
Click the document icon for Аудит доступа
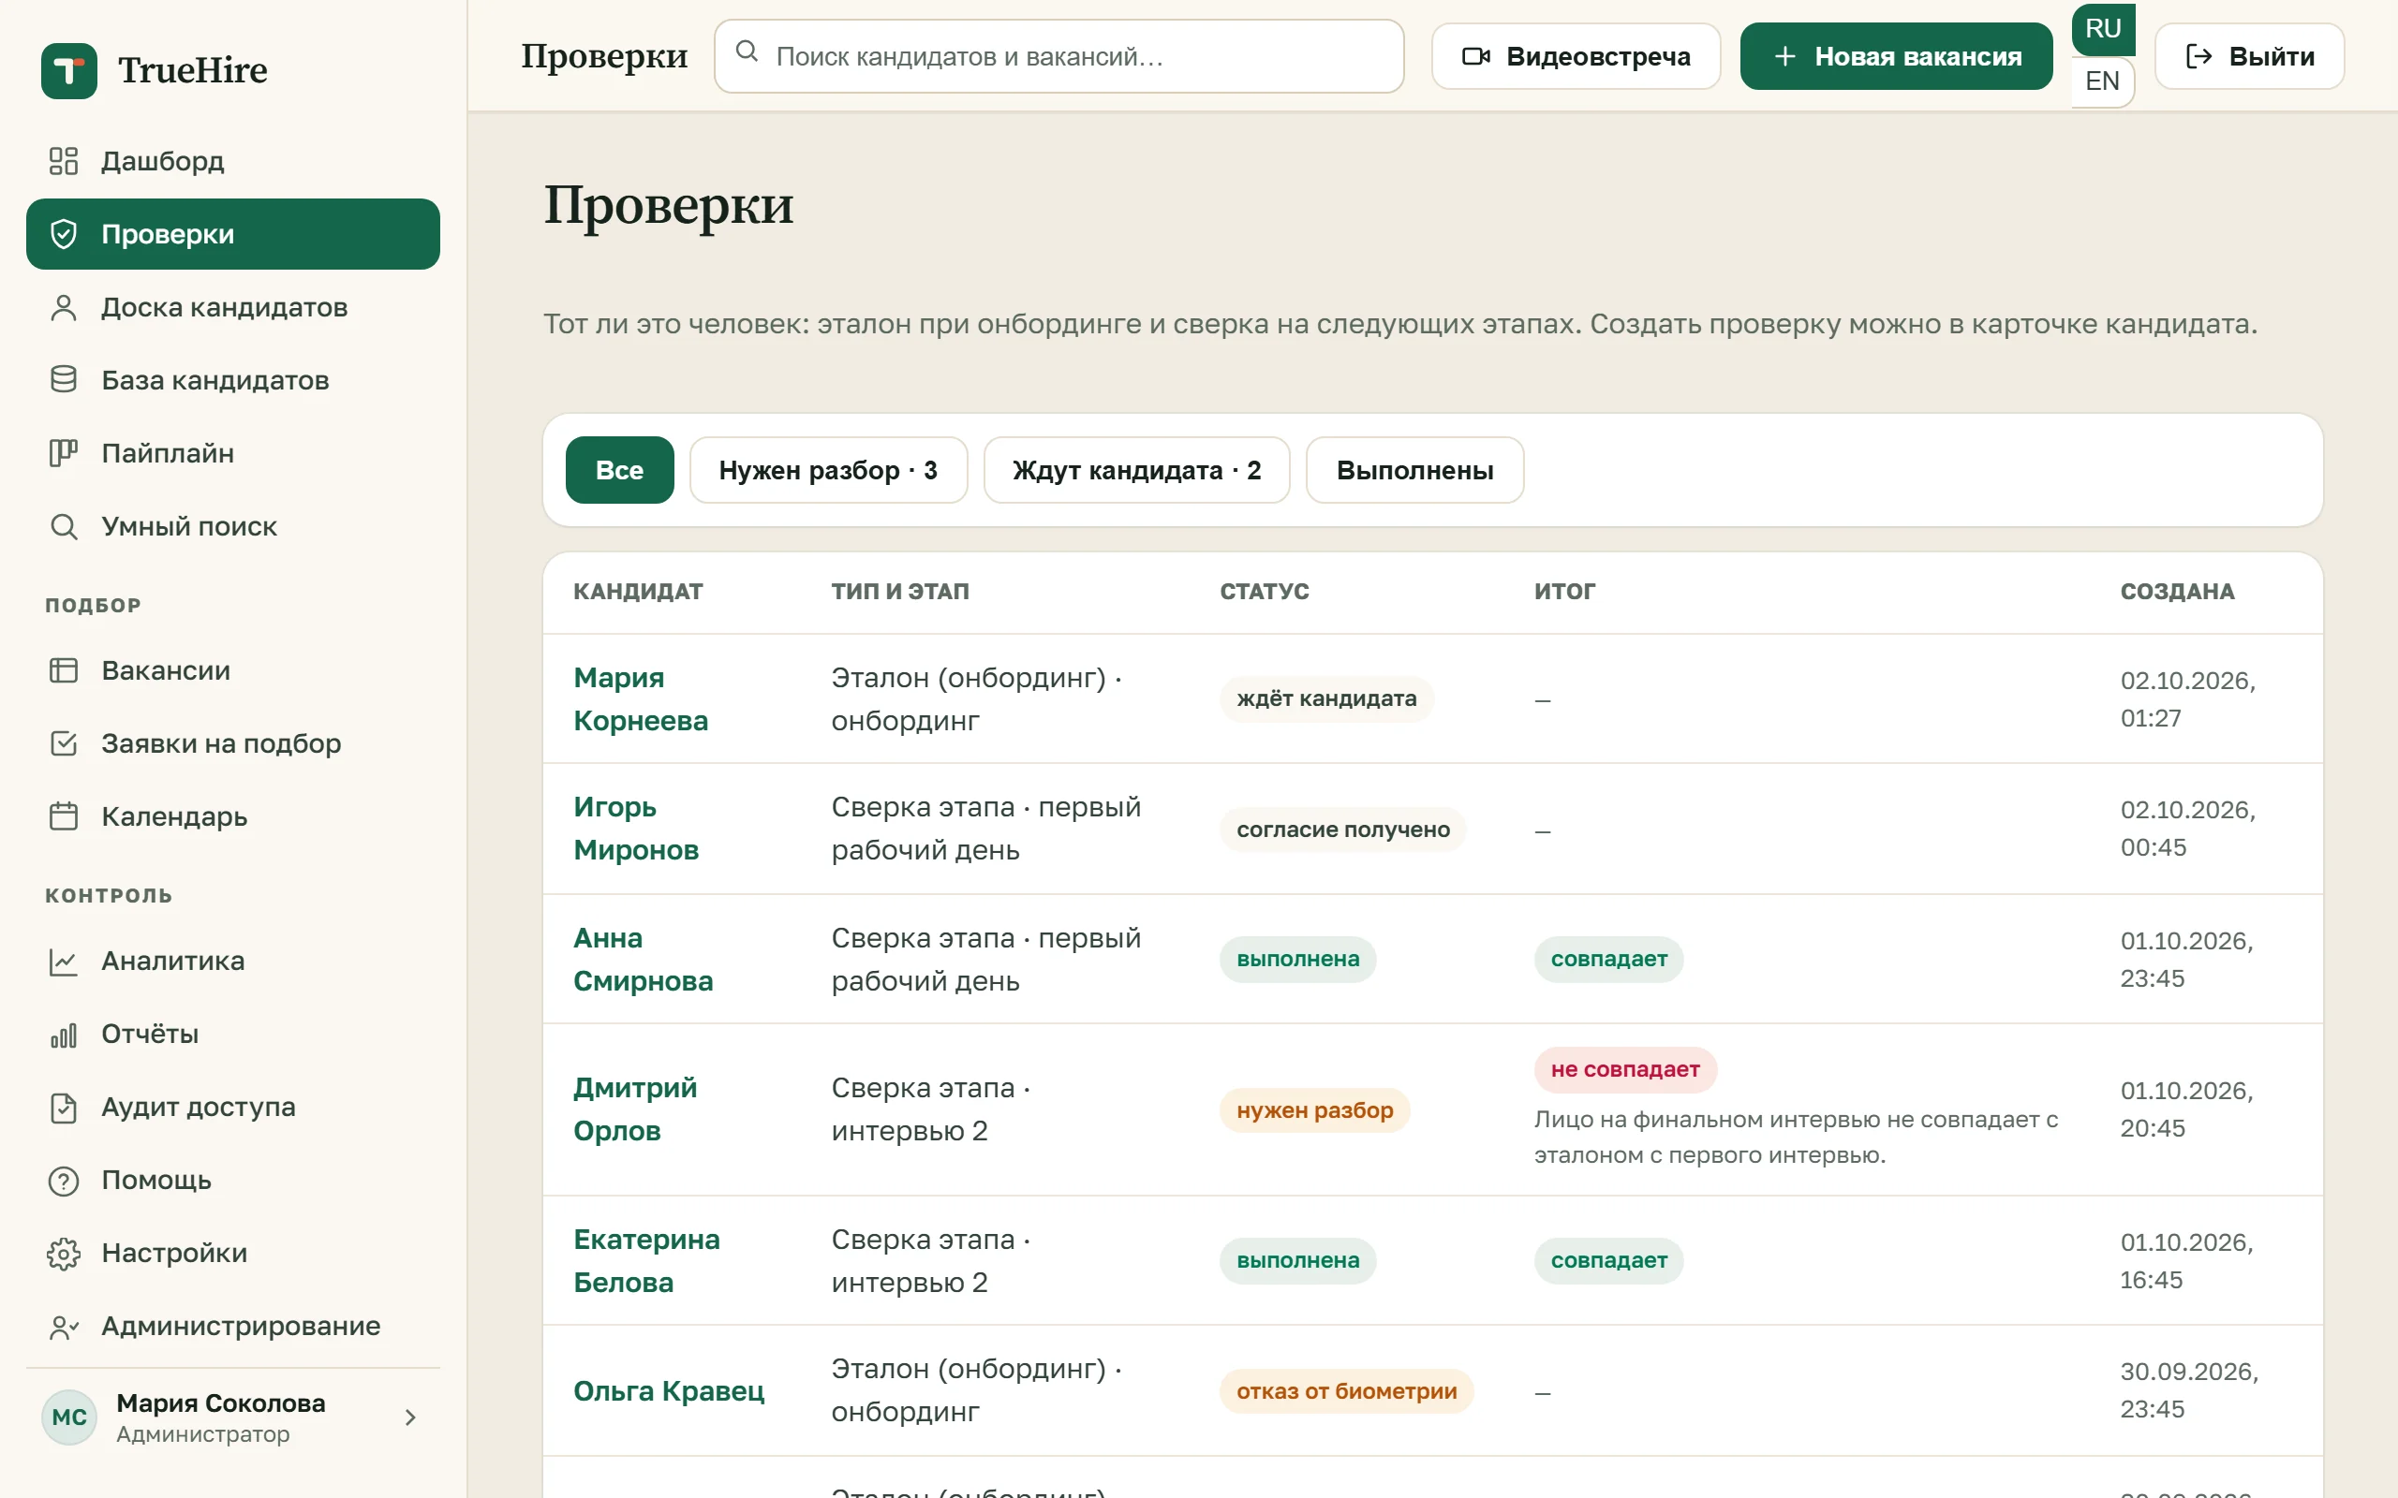(x=64, y=1107)
